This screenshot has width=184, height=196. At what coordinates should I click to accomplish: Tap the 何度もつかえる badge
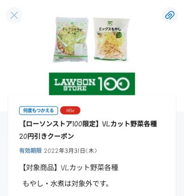39,110
